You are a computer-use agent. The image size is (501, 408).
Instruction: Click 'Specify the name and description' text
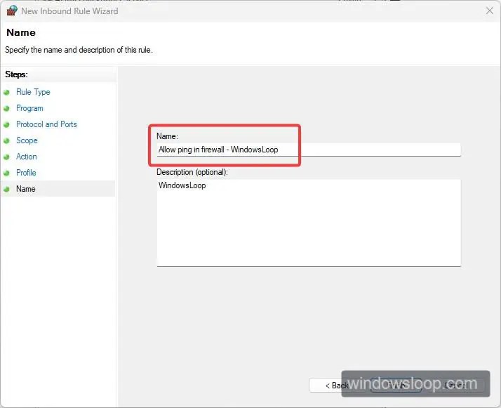click(79, 50)
